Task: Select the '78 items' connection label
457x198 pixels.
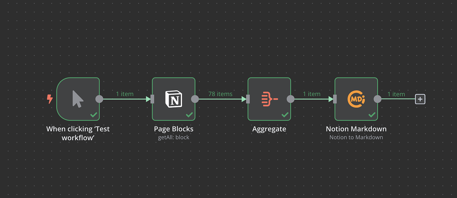Action: tap(220, 94)
